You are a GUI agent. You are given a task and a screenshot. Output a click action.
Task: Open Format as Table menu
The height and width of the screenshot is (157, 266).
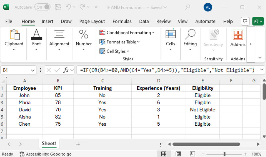click(119, 42)
